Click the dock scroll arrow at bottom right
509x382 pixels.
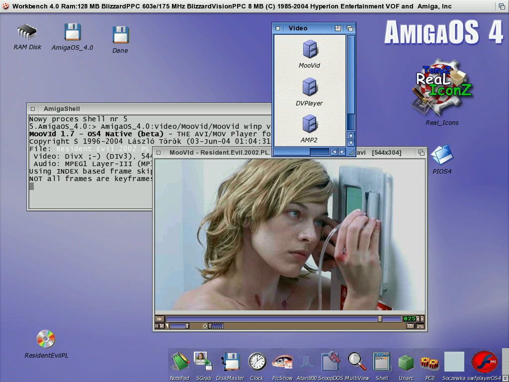click(x=505, y=378)
